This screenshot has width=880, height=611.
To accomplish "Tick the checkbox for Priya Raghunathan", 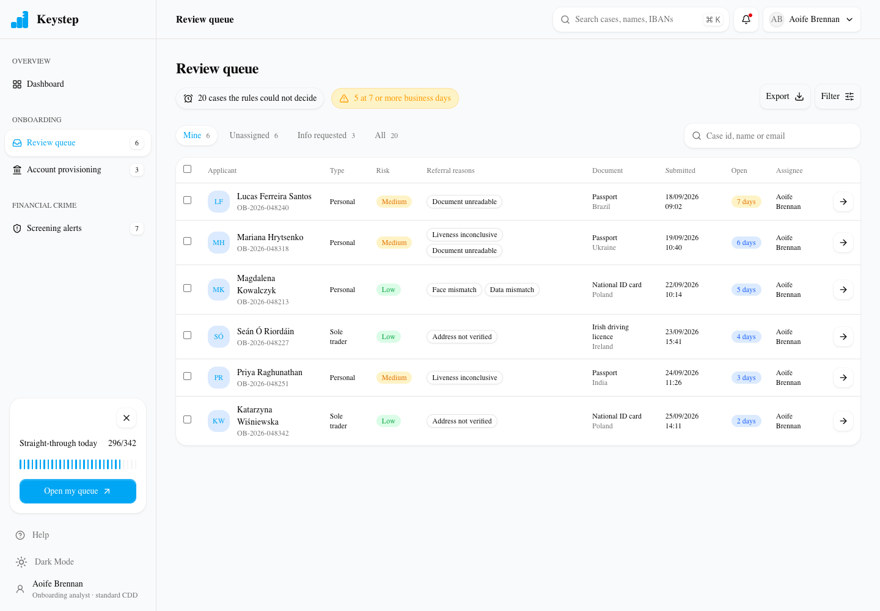I will 188,376.
